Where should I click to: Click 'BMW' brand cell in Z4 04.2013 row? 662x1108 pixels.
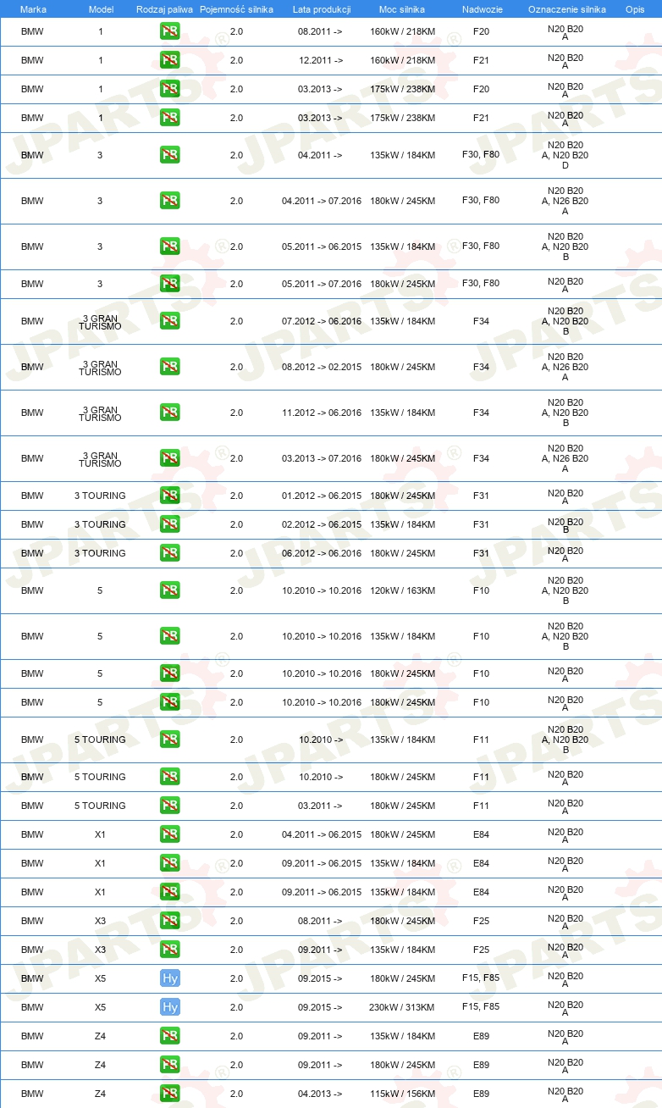[x=32, y=1094]
